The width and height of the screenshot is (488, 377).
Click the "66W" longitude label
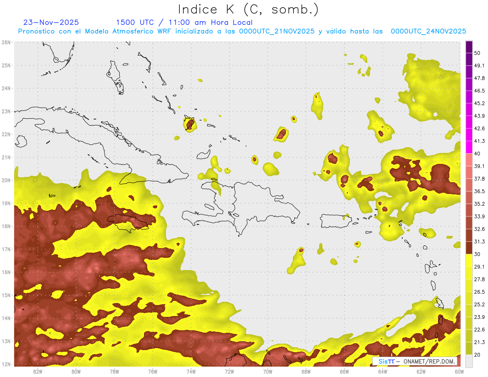pos(344,372)
